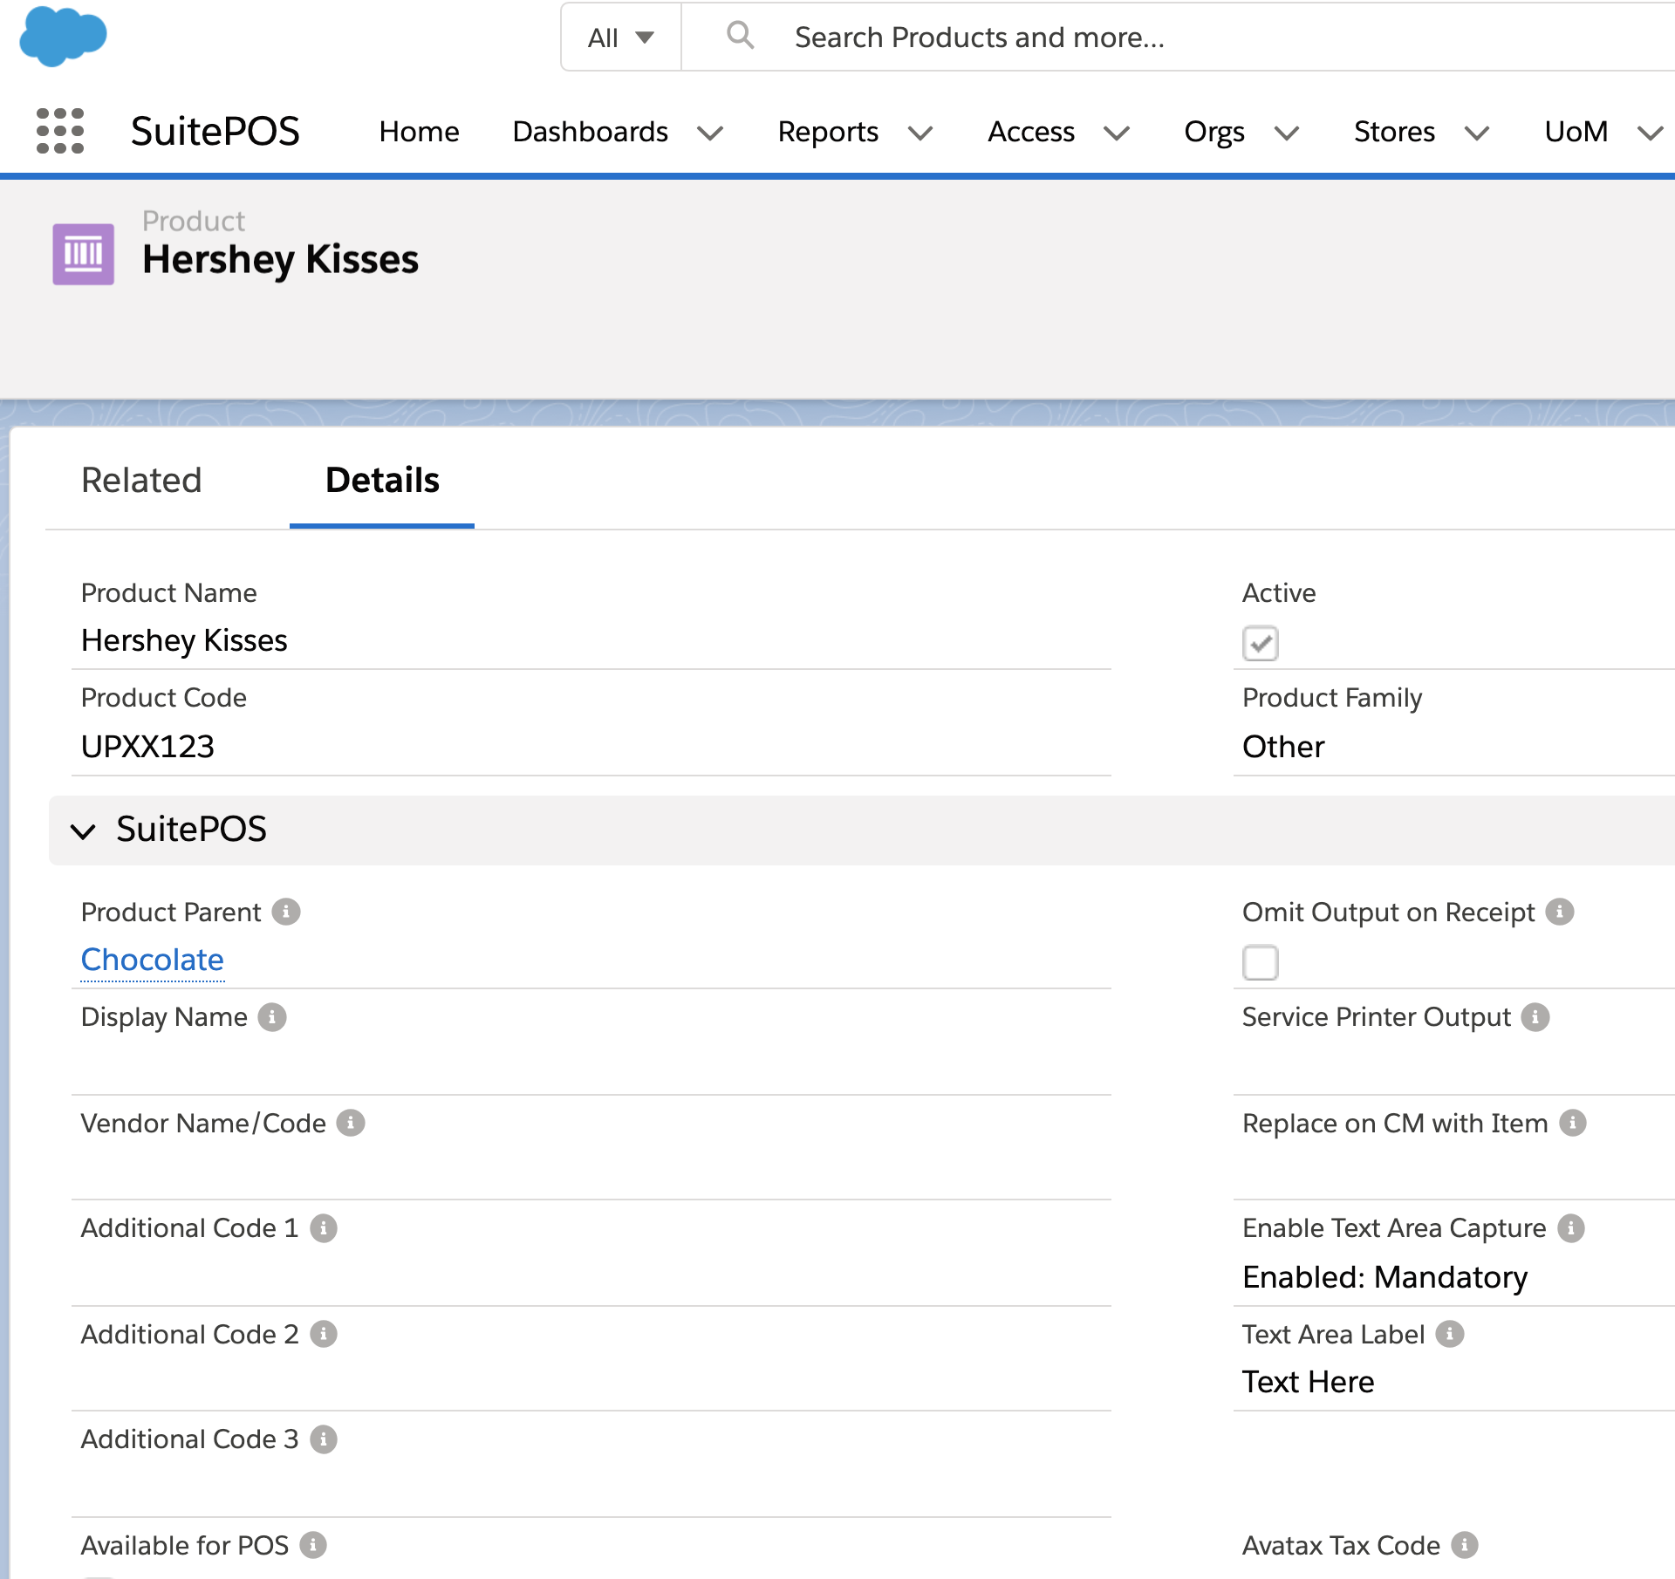Go to the Home nav item
1675x1579 pixels.
[x=419, y=132]
